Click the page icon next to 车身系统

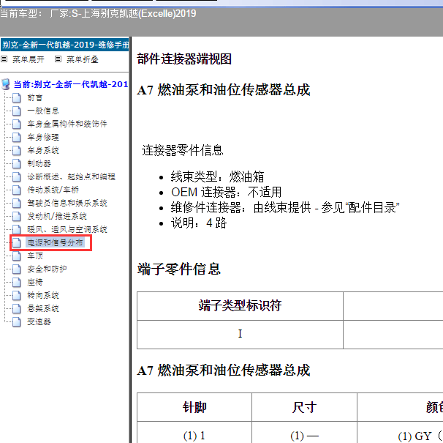point(17,150)
